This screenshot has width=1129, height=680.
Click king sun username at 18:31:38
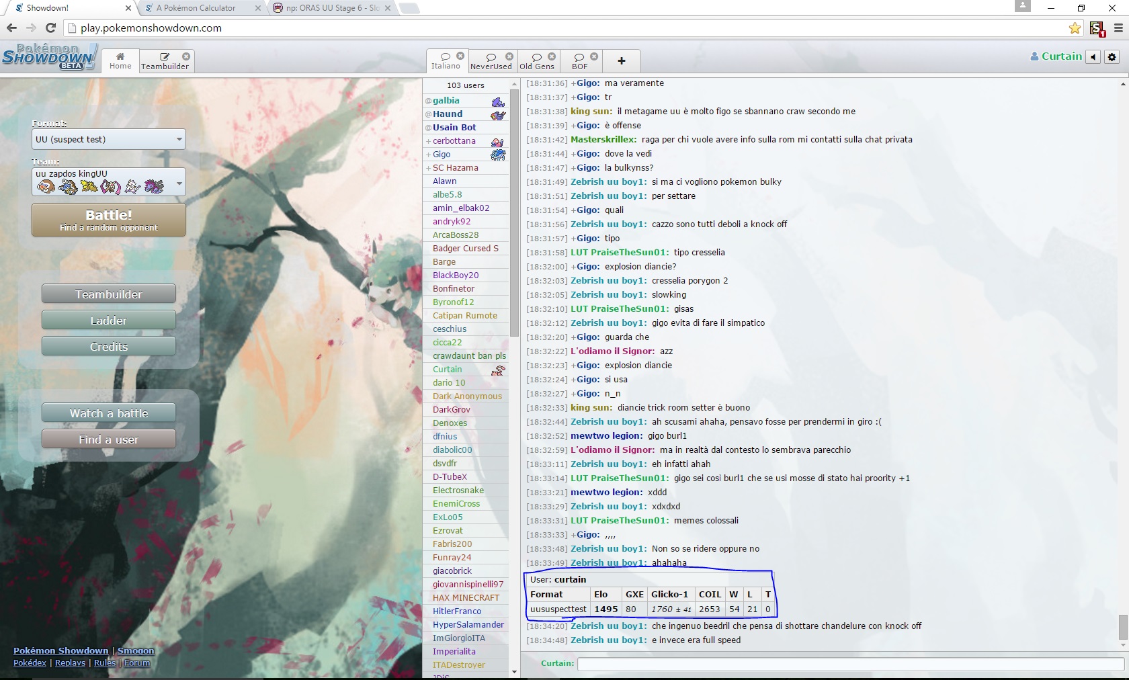pos(591,112)
